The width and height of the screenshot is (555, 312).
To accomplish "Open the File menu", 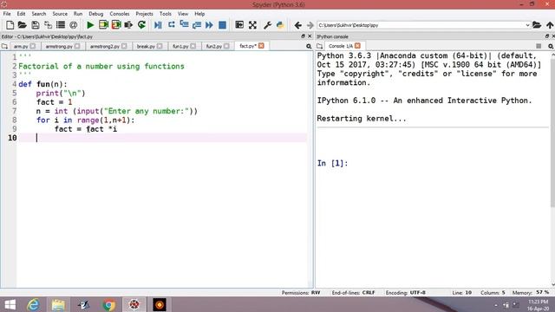I will [x=7, y=14].
